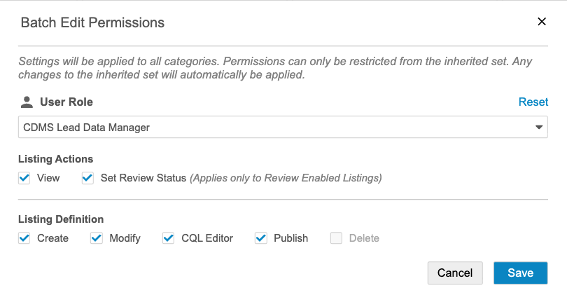Uncheck the View checkbox
This screenshot has height=302, width=567.
click(x=24, y=178)
